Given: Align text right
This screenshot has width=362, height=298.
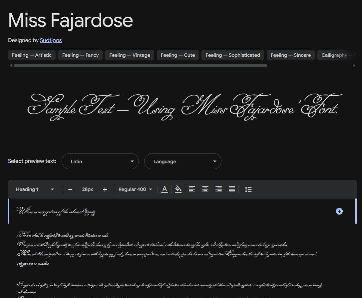Looking at the screenshot, I should (x=218, y=189).
